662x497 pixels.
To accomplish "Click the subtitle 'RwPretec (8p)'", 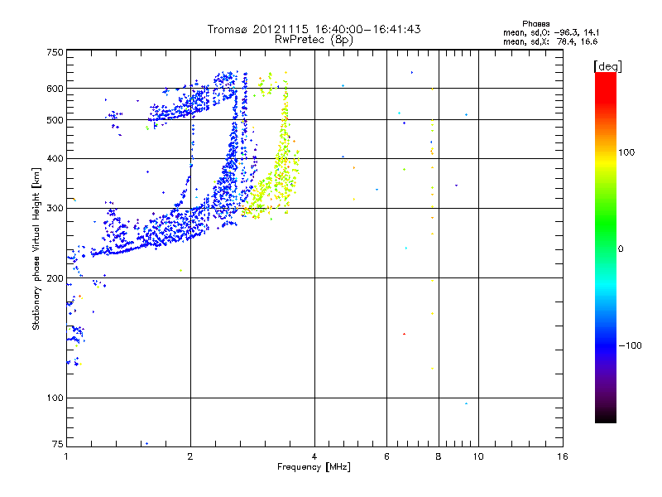I will pyautogui.click(x=314, y=40).
